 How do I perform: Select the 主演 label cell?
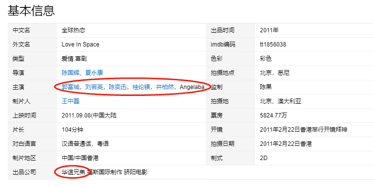coord(32,87)
